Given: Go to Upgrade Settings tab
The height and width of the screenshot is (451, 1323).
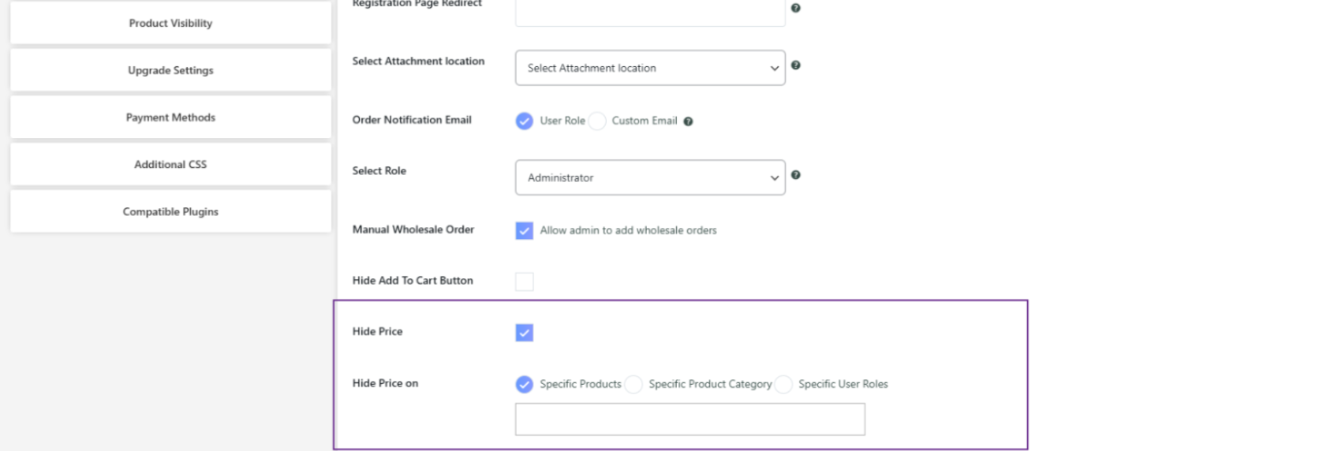Looking at the screenshot, I should tap(170, 70).
